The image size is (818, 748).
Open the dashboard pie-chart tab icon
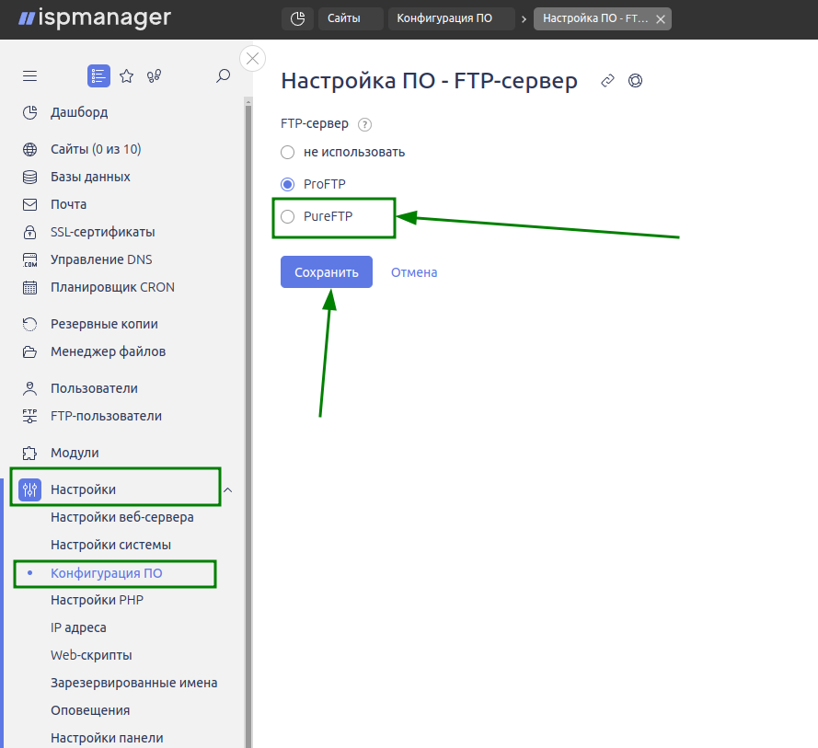pos(297,18)
